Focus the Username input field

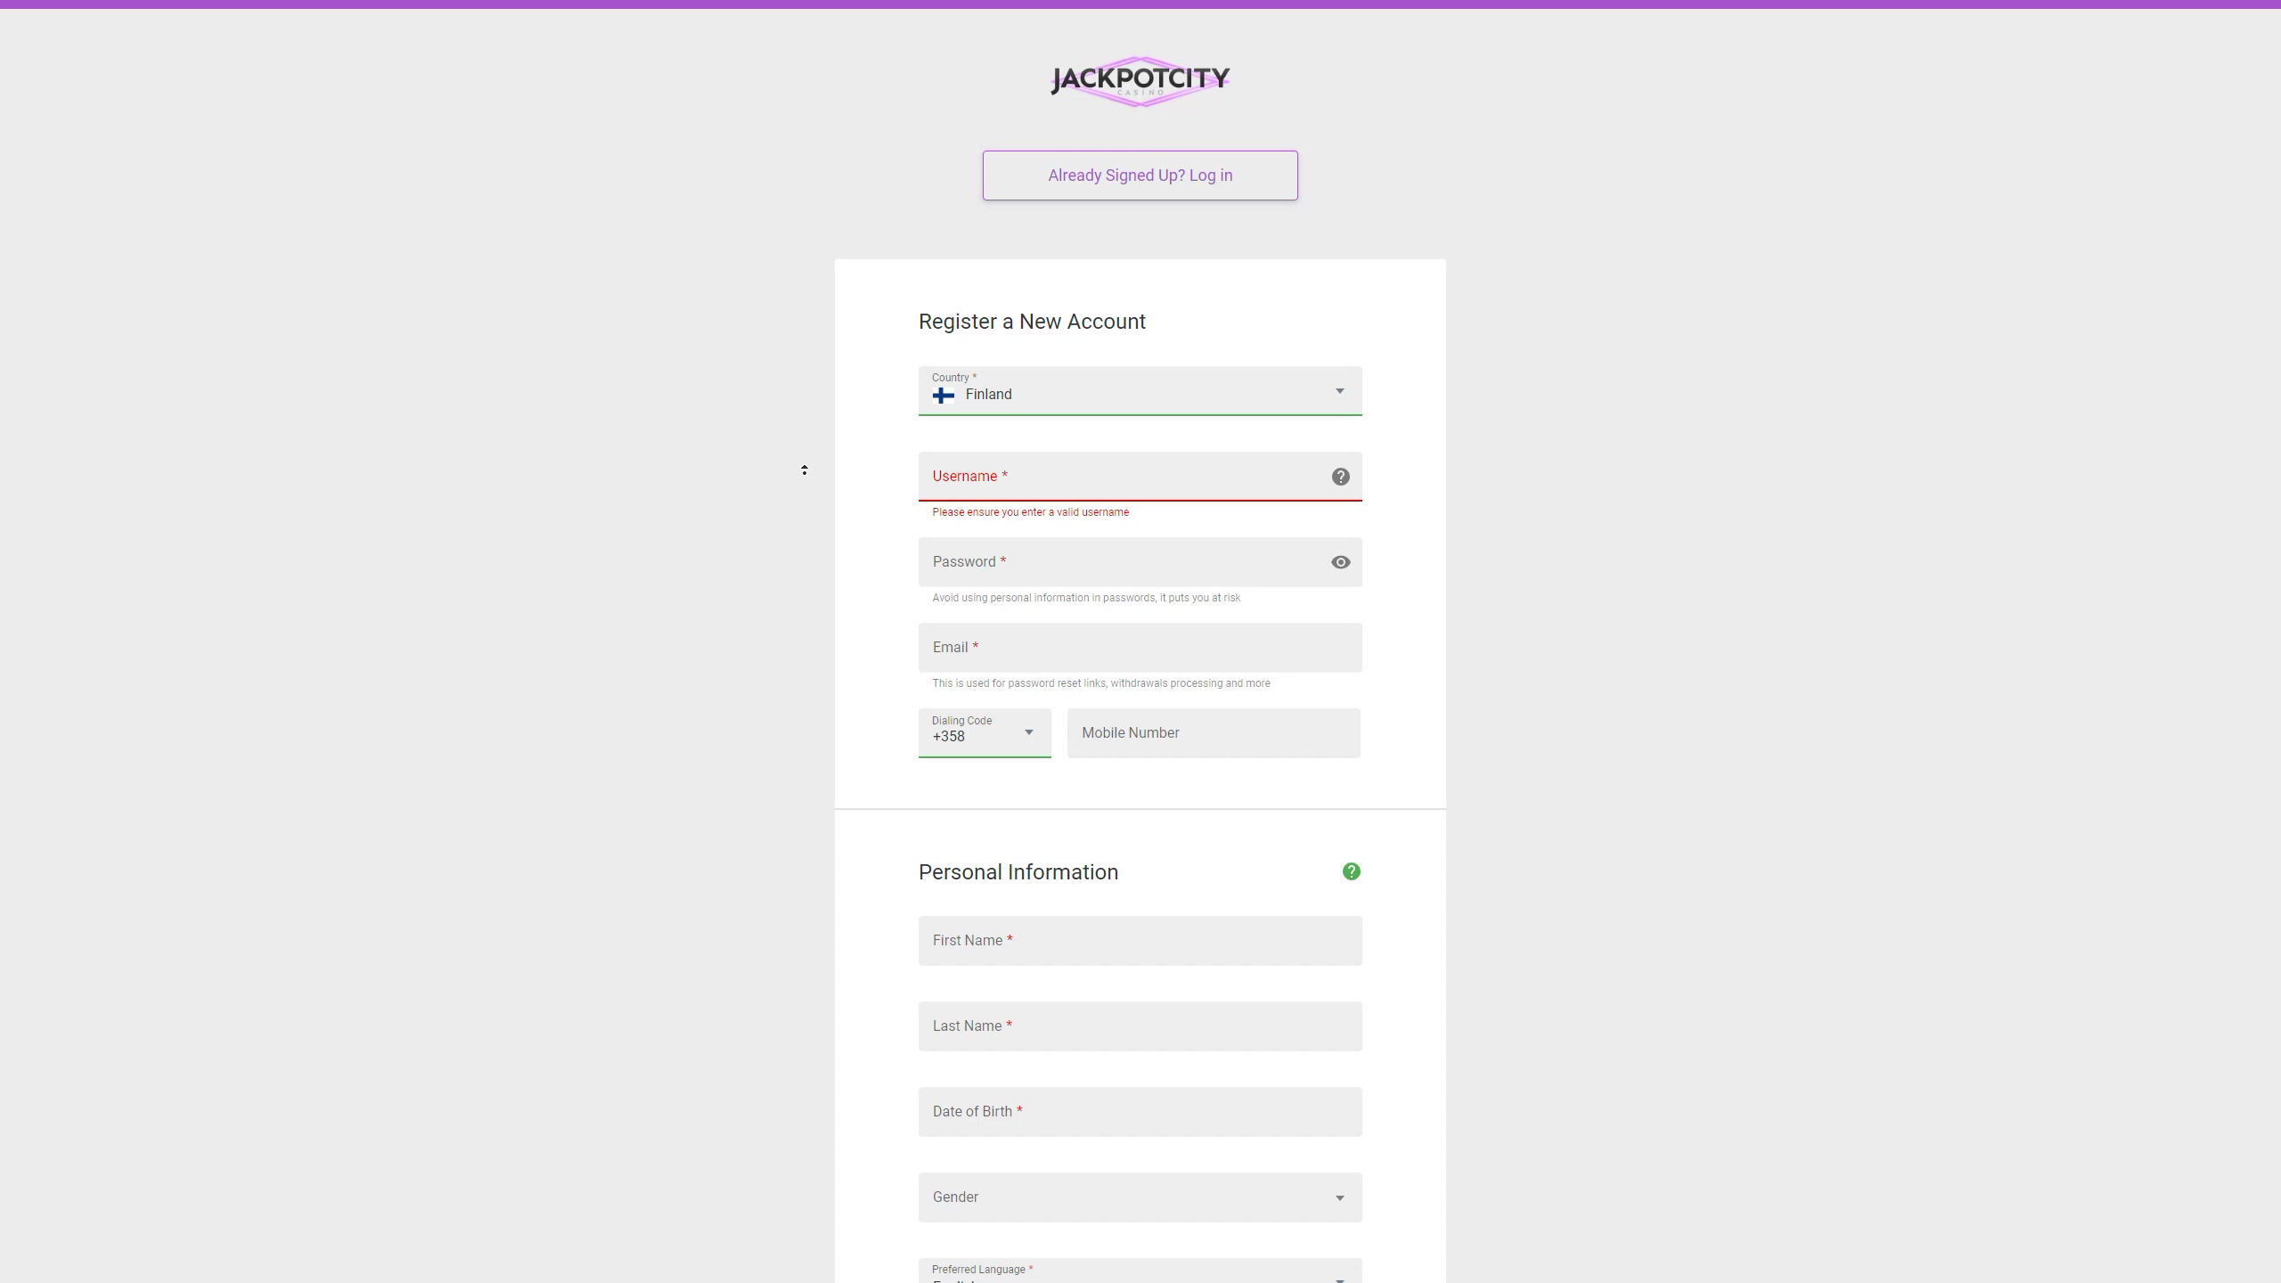[1123, 477]
